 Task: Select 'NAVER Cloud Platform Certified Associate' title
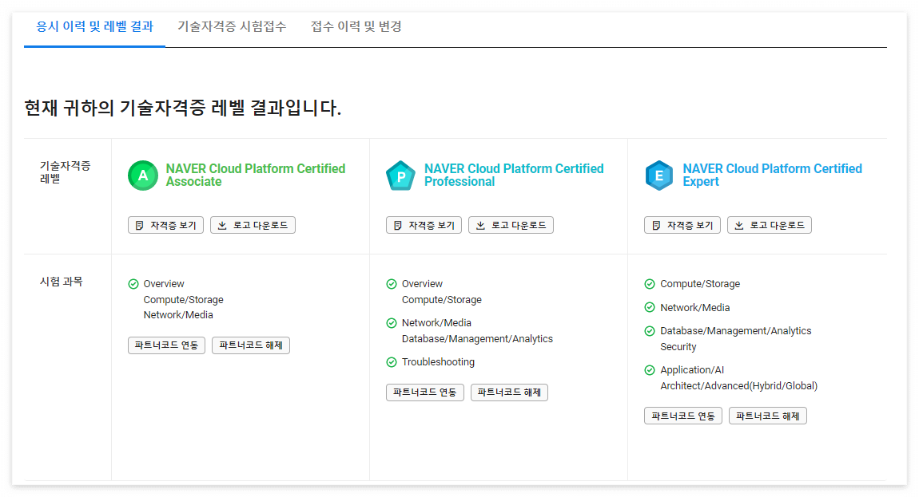pyautogui.click(x=256, y=175)
